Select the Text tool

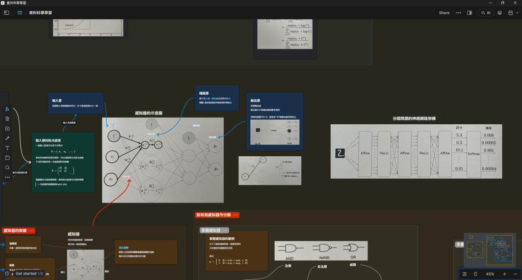[7, 148]
